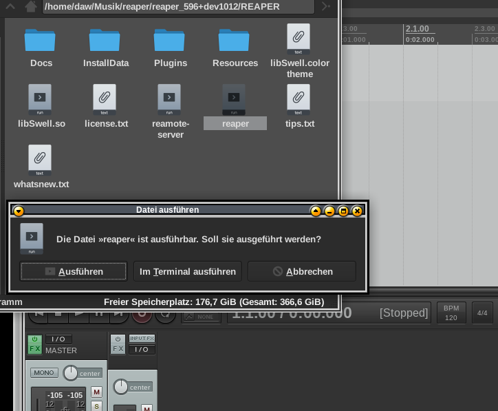Screen dimensions: 498x411
Task: Open the track 1 FX button
Action: point(118,349)
